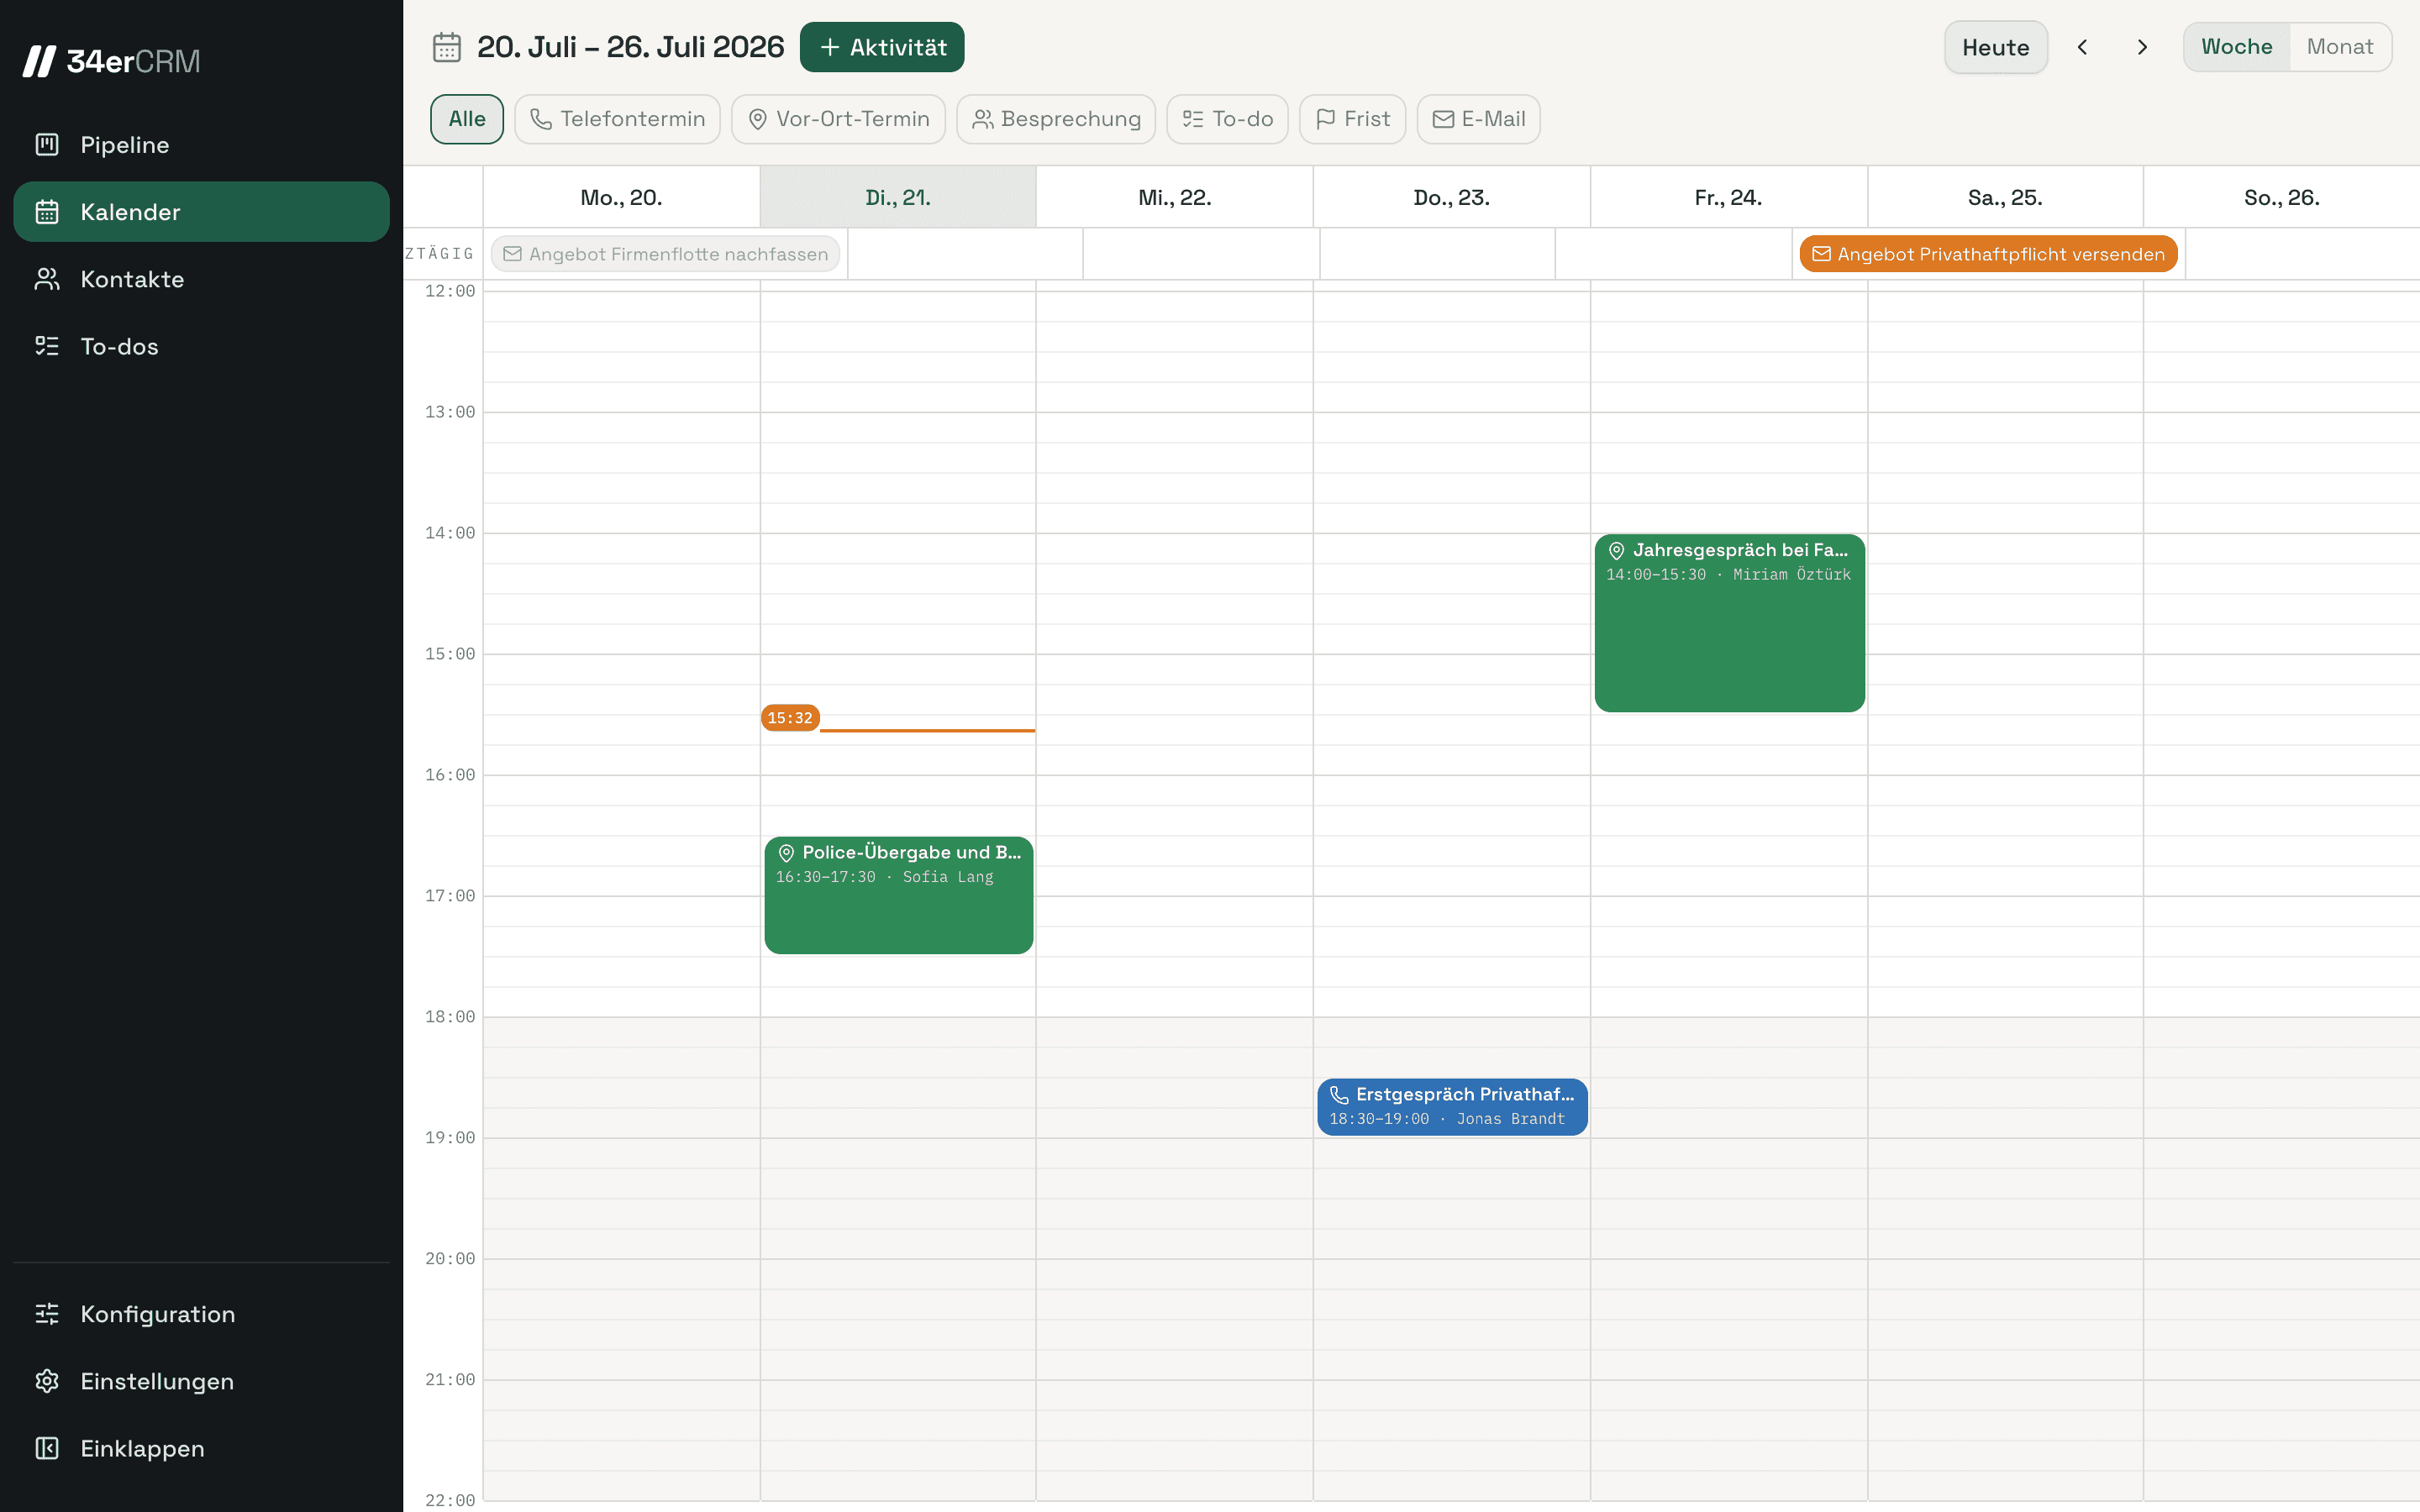Select day header Fr., 24.

point(1728,197)
